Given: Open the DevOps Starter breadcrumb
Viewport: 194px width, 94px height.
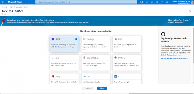Looking at the screenshot, I should tap(22, 7).
